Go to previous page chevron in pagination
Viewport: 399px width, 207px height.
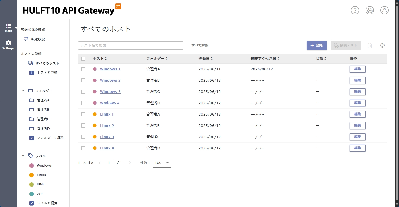100,163
